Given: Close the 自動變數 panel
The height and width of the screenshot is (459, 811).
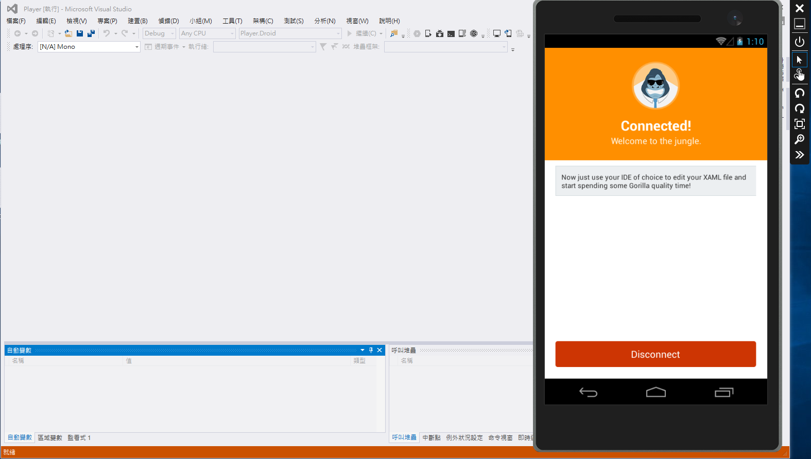Looking at the screenshot, I should pyautogui.click(x=379, y=350).
